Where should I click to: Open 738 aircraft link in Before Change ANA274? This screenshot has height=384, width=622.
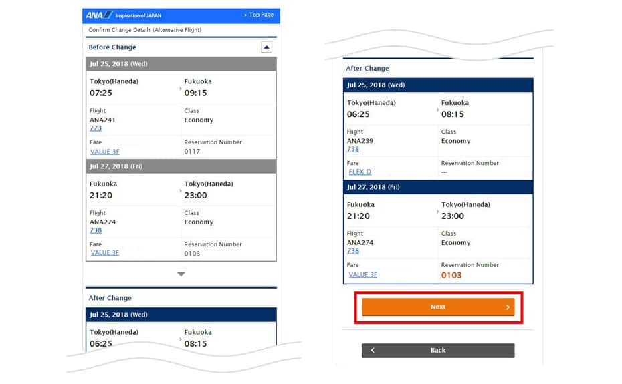coord(96,230)
